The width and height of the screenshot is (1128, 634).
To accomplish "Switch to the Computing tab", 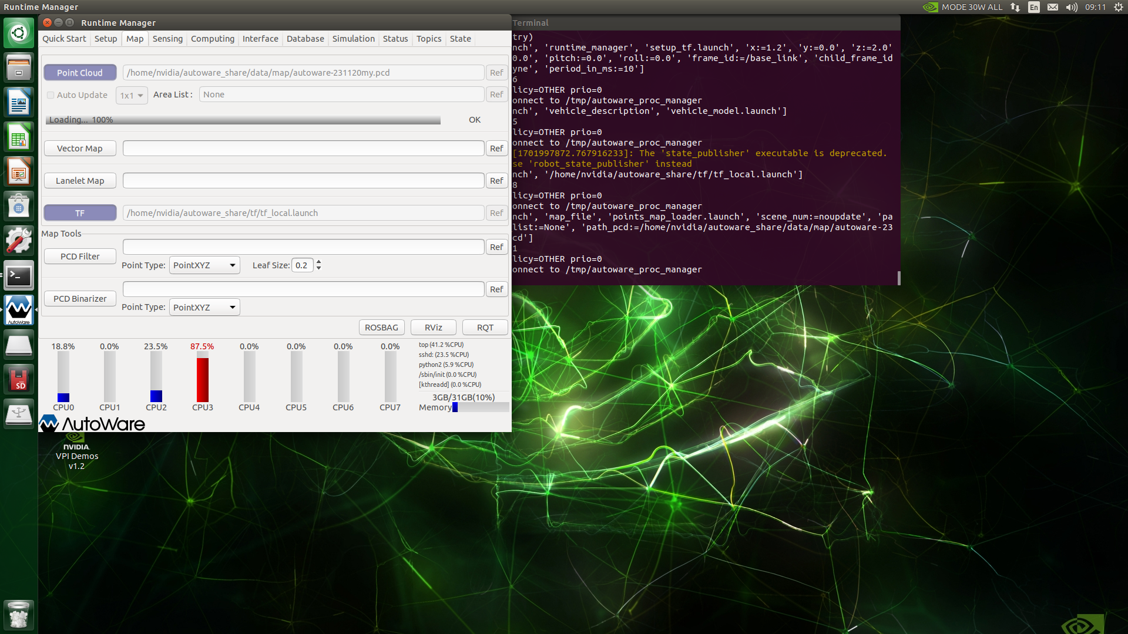I will click(x=213, y=39).
